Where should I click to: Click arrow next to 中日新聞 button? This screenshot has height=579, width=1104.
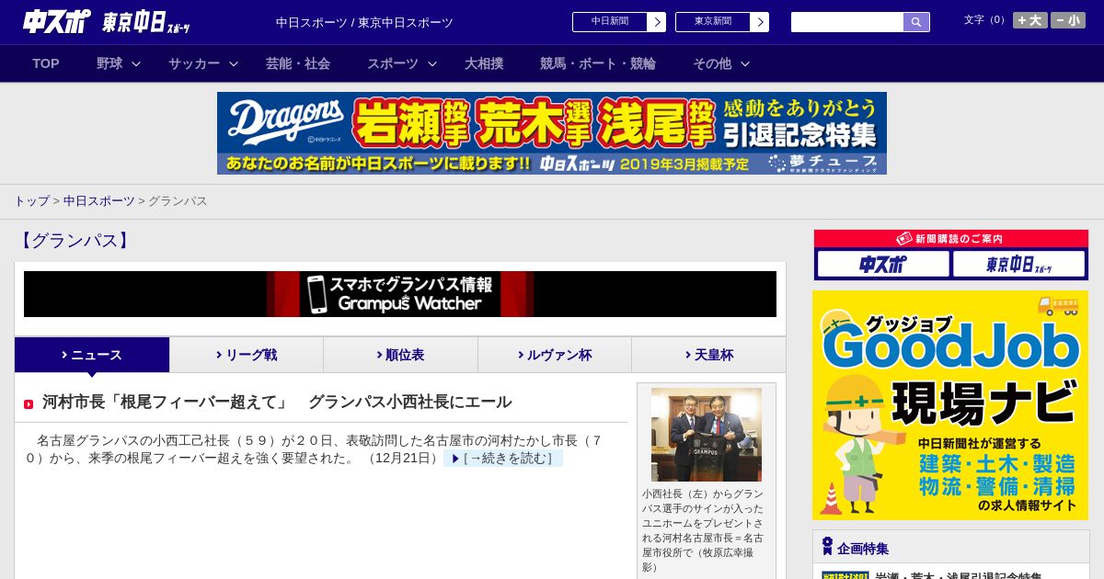click(x=657, y=22)
